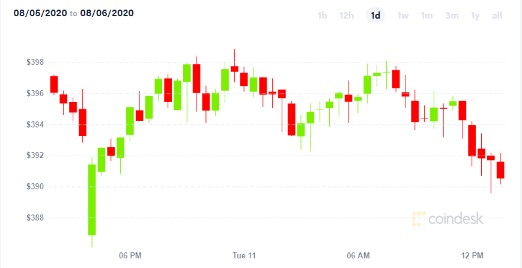The image size is (522, 268).
Task: Switch to the 1y time range
Action: coord(475,15)
